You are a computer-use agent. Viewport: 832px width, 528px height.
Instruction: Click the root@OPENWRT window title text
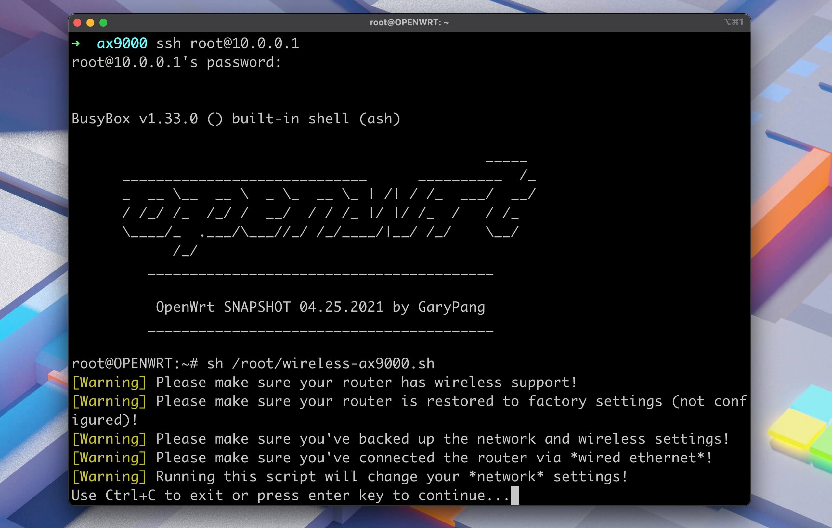[x=409, y=23]
